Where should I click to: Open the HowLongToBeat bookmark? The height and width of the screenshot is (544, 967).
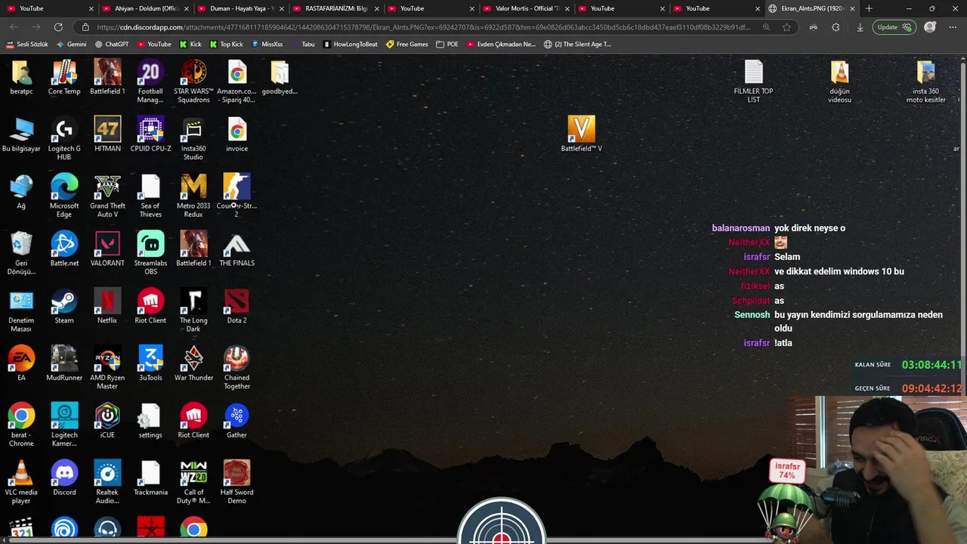coord(350,45)
